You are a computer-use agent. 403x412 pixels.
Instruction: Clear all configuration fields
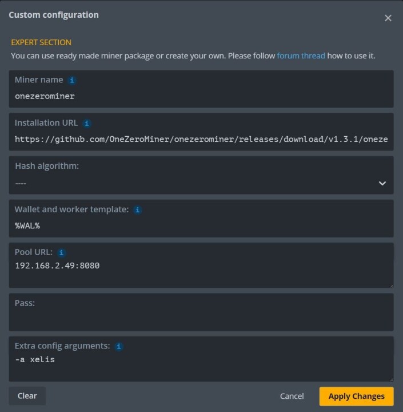pos(27,396)
